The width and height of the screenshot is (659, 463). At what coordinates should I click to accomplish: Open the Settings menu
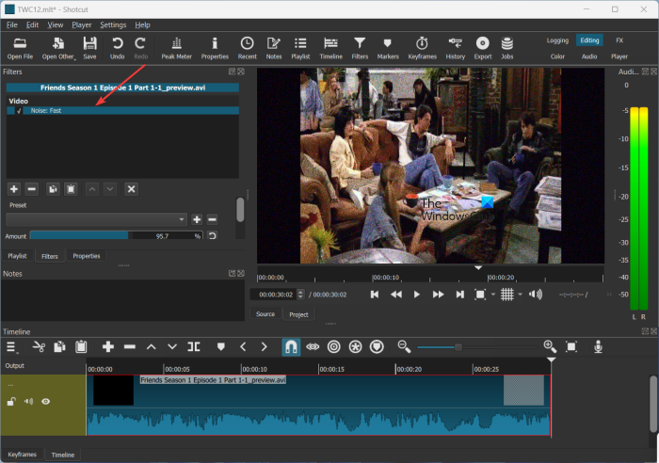tap(113, 24)
